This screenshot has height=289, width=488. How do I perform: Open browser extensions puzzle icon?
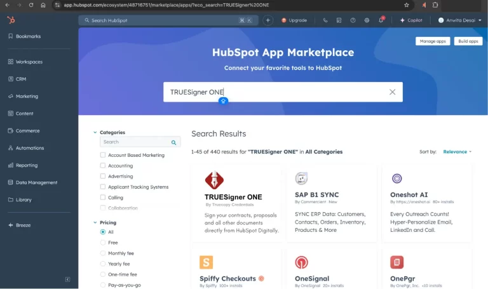tap(435, 5)
